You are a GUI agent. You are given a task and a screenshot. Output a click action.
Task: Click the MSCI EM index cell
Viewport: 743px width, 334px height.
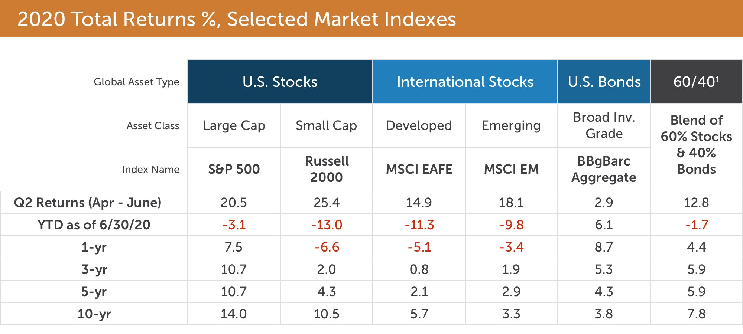511,169
